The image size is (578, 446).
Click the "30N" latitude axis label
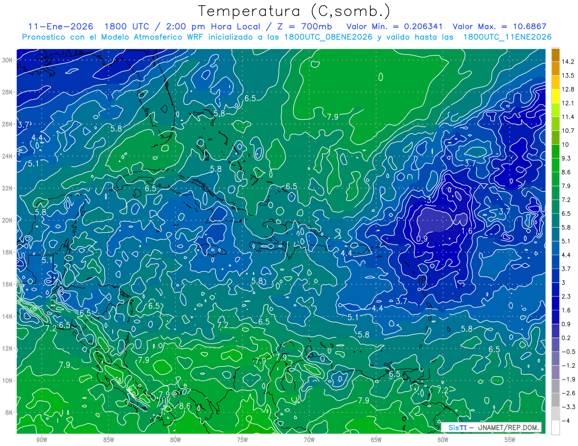[x=8, y=60]
